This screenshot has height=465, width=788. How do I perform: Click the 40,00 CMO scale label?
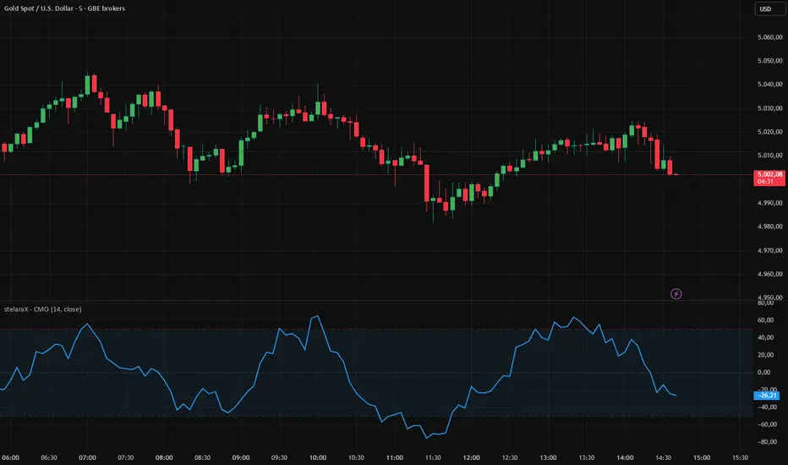(x=765, y=337)
